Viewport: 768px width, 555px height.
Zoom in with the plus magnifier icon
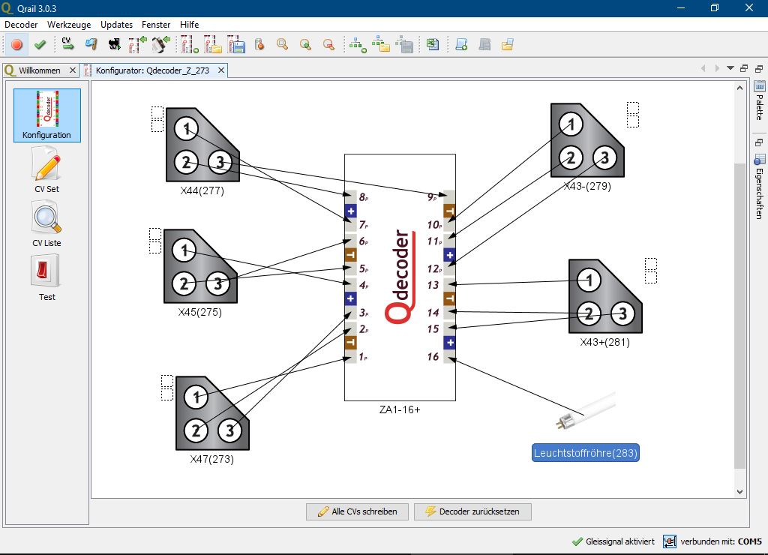point(306,45)
